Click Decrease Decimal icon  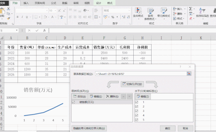point(129,17)
